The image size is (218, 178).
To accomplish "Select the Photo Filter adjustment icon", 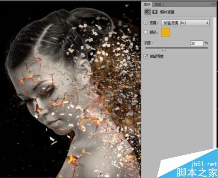I will pyautogui.click(x=148, y=12).
